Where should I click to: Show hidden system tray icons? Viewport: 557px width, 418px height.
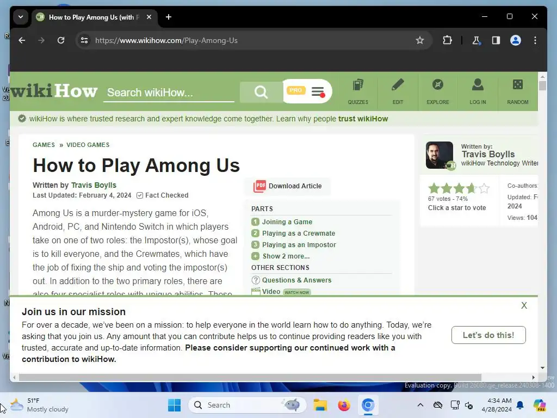(x=420, y=405)
